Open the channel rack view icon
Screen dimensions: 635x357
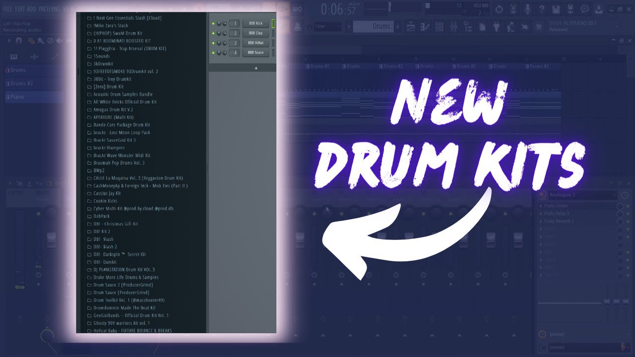pos(439,27)
